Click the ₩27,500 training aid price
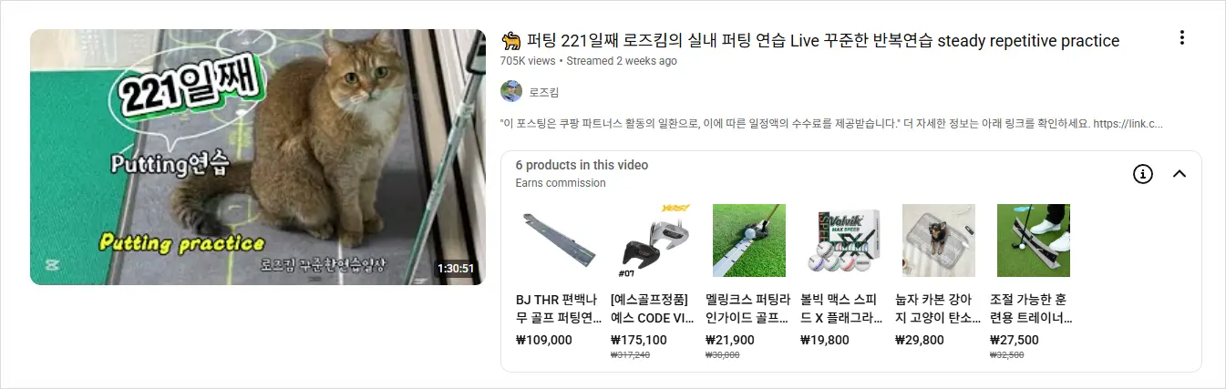 [1015, 340]
